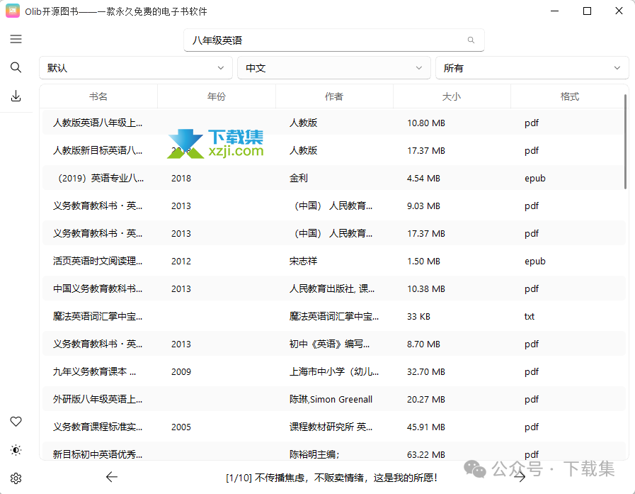Open the hamburger menu in sidebar
Image resolution: width=635 pixels, height=494 pixels.
(16, 39)
